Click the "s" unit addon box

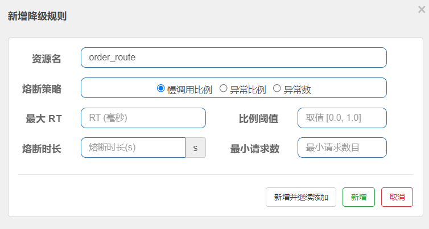coord(196,148)
